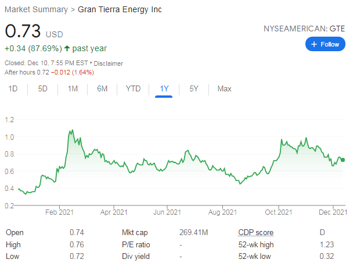The image size is (353, 270).
Task: Open the YTD chart range
Action: 133,88
